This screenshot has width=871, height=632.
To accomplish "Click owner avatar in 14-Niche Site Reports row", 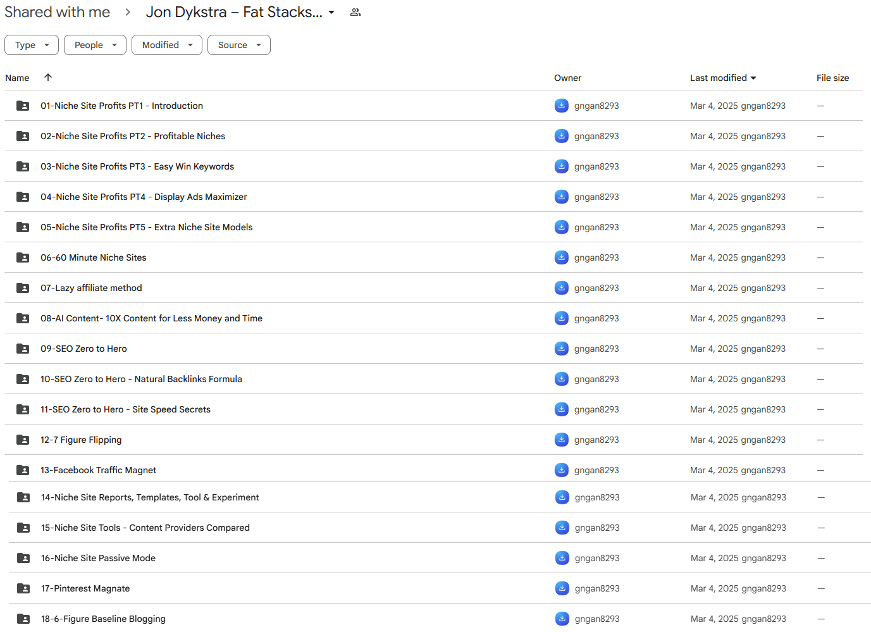I will (562, 497).
